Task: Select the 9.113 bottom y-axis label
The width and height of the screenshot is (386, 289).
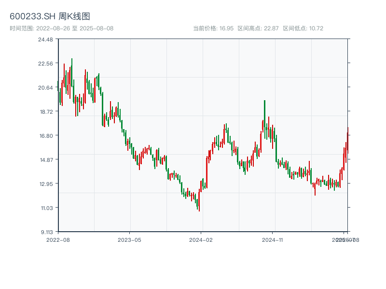Action: [x=47, y=232]
